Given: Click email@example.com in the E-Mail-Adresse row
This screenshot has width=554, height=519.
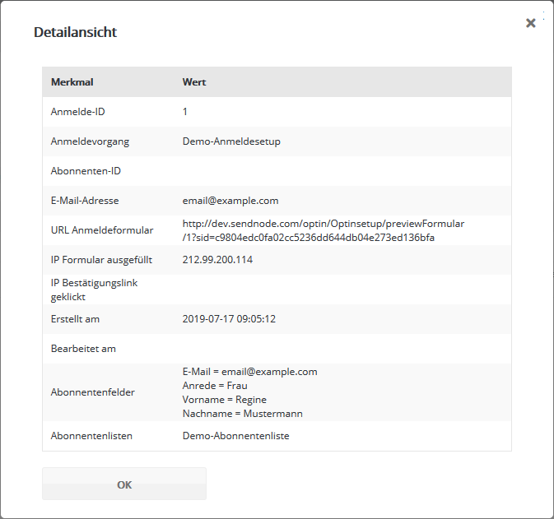Looking at the screenshot, I should (230, 201).
